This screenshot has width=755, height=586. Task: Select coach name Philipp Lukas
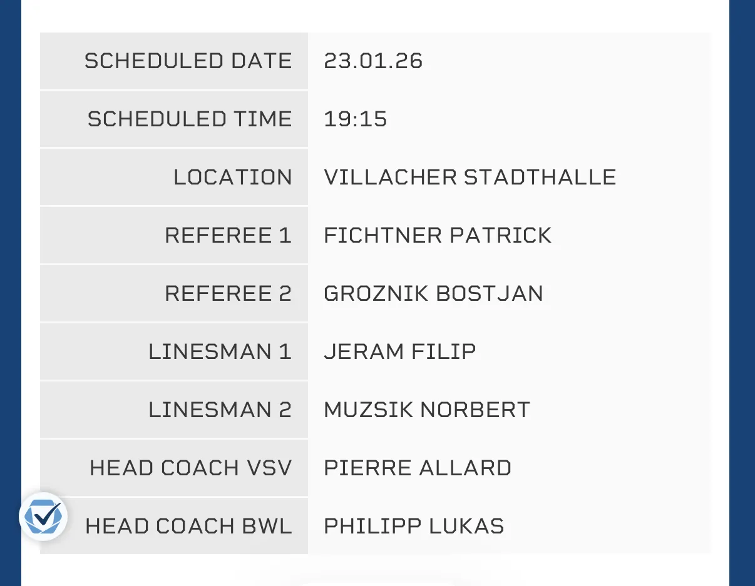414,527
